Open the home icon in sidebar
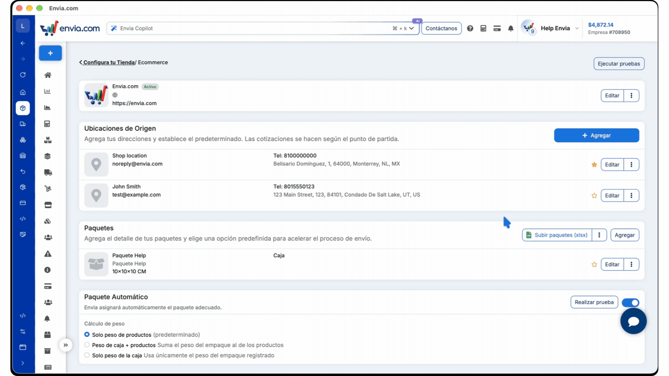The width and height of the screenshot is (669, 376). (x=48, y=75)
